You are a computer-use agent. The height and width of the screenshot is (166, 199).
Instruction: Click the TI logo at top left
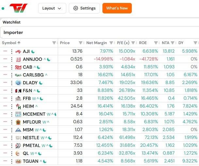click(19, 8)
